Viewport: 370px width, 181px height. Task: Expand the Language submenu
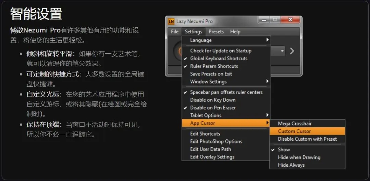click(226, 40)
